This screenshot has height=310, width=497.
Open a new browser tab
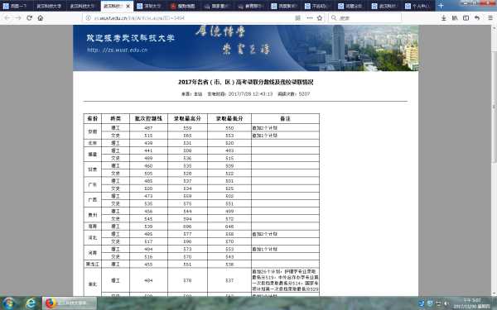(x=441, y=6)
